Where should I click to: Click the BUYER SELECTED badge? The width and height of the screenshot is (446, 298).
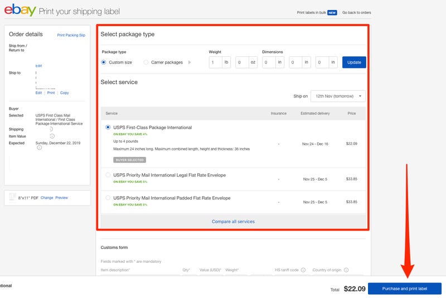coord(130,160)
